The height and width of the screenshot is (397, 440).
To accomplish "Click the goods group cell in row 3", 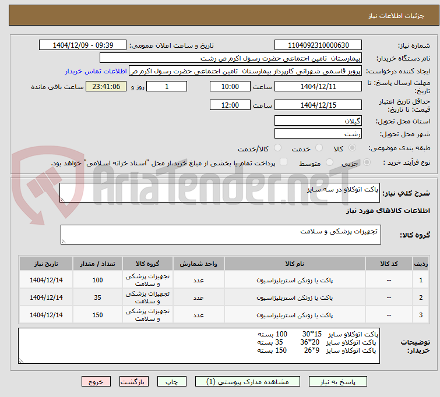I will [147, 315].
